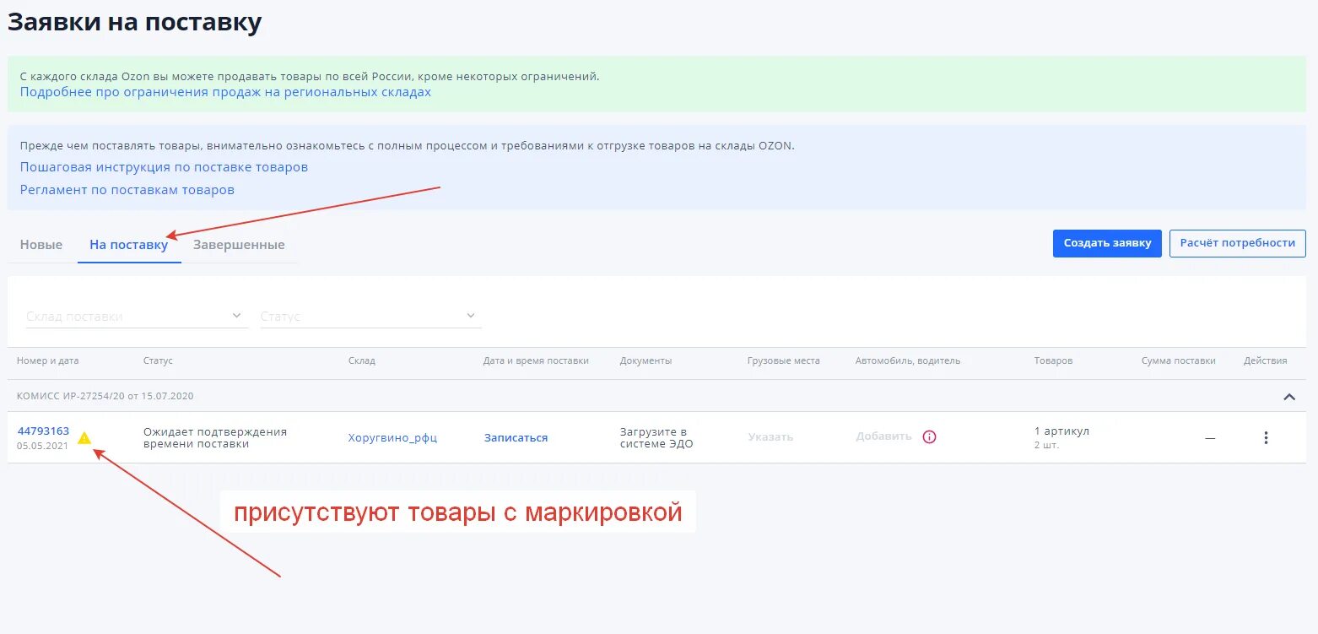This screenshot has height=634, width=1318.
Task: Click the Создать заявку button
Action: pos(1107,243)
